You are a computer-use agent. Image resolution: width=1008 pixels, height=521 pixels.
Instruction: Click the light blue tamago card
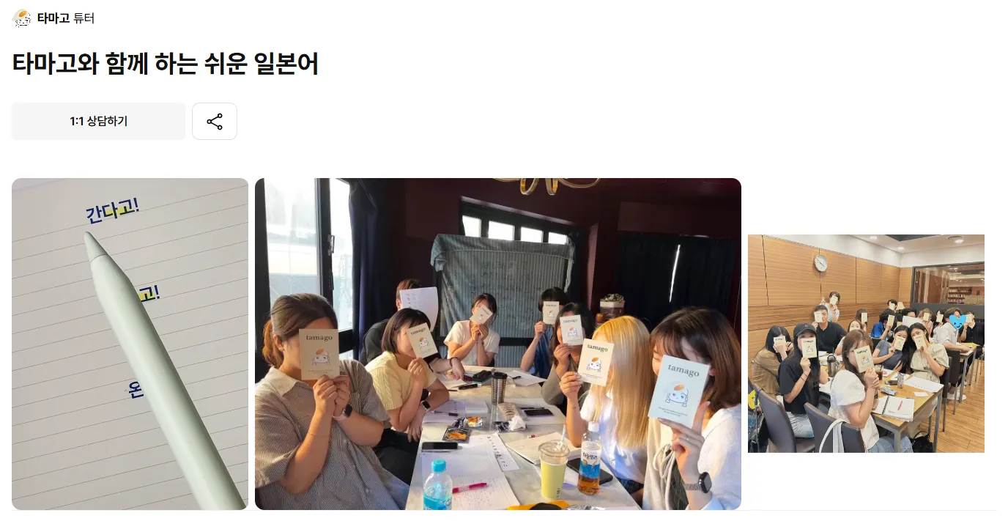678,390
